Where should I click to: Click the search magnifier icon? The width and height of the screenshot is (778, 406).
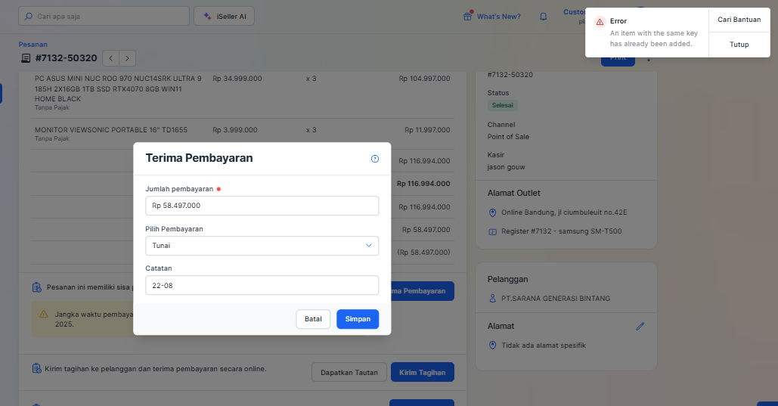28,16
